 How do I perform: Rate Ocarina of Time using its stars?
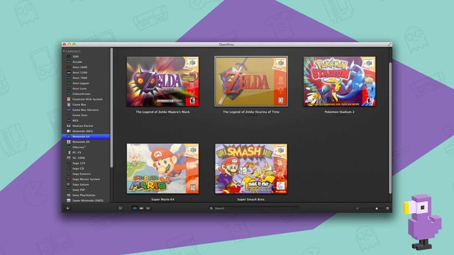tap(251, 115)
